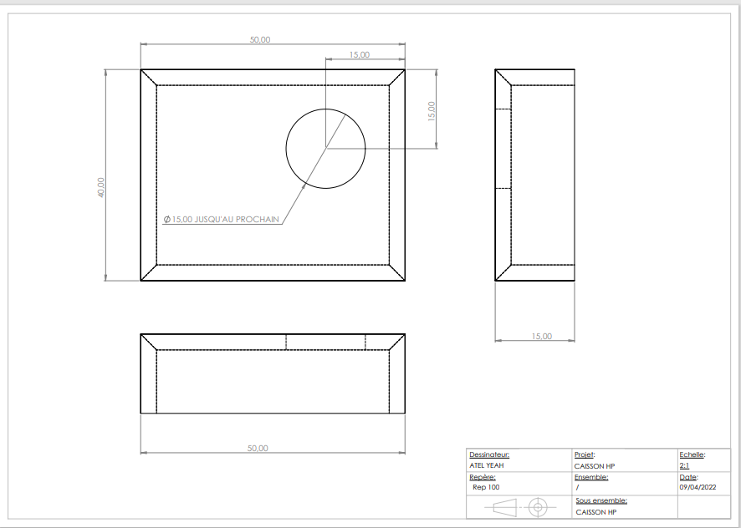Click the Ensemble field containing the slash
741x528 pixels.
[579, 486]
